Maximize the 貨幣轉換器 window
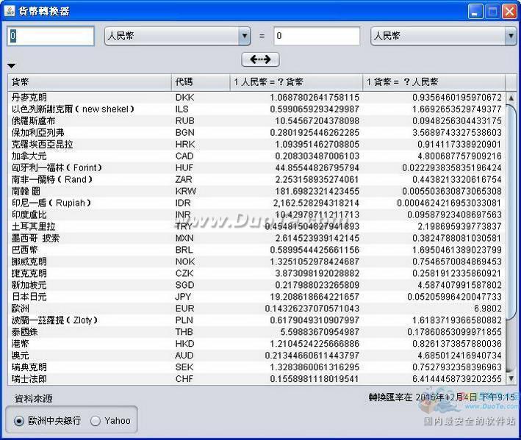The image size is (521, 440). click(492, 10)
